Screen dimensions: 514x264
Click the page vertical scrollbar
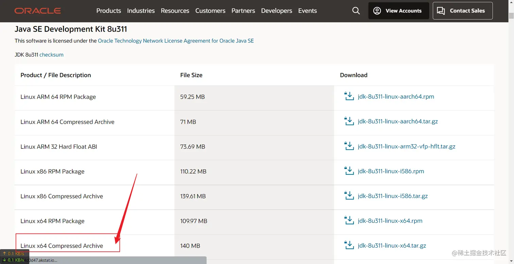click(511, 136)
